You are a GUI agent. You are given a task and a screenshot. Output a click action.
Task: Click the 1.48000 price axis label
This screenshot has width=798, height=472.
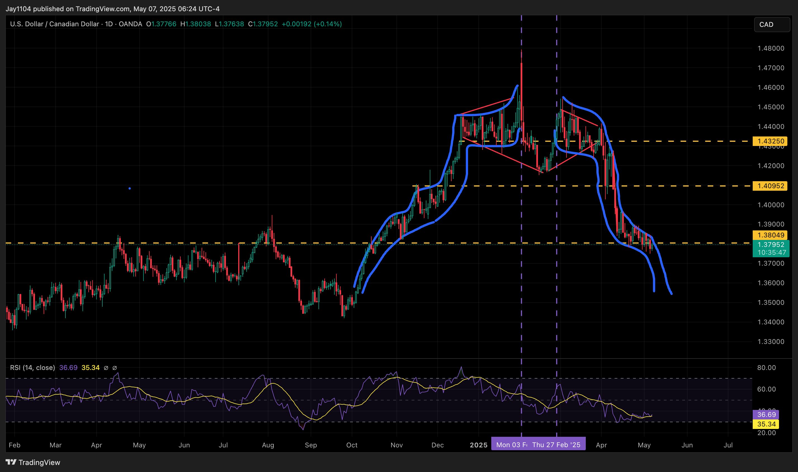click(771, 48)
